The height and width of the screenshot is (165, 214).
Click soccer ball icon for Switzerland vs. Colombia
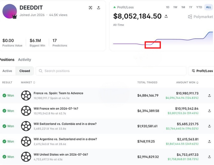point(26,126)
